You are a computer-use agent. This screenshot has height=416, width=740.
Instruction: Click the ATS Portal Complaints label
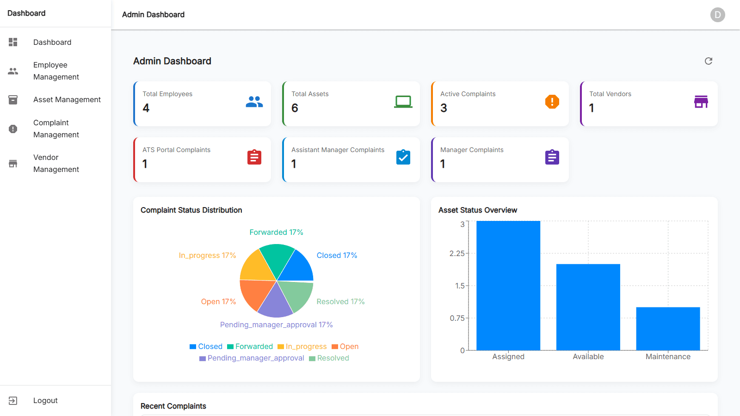click(176, 150)
